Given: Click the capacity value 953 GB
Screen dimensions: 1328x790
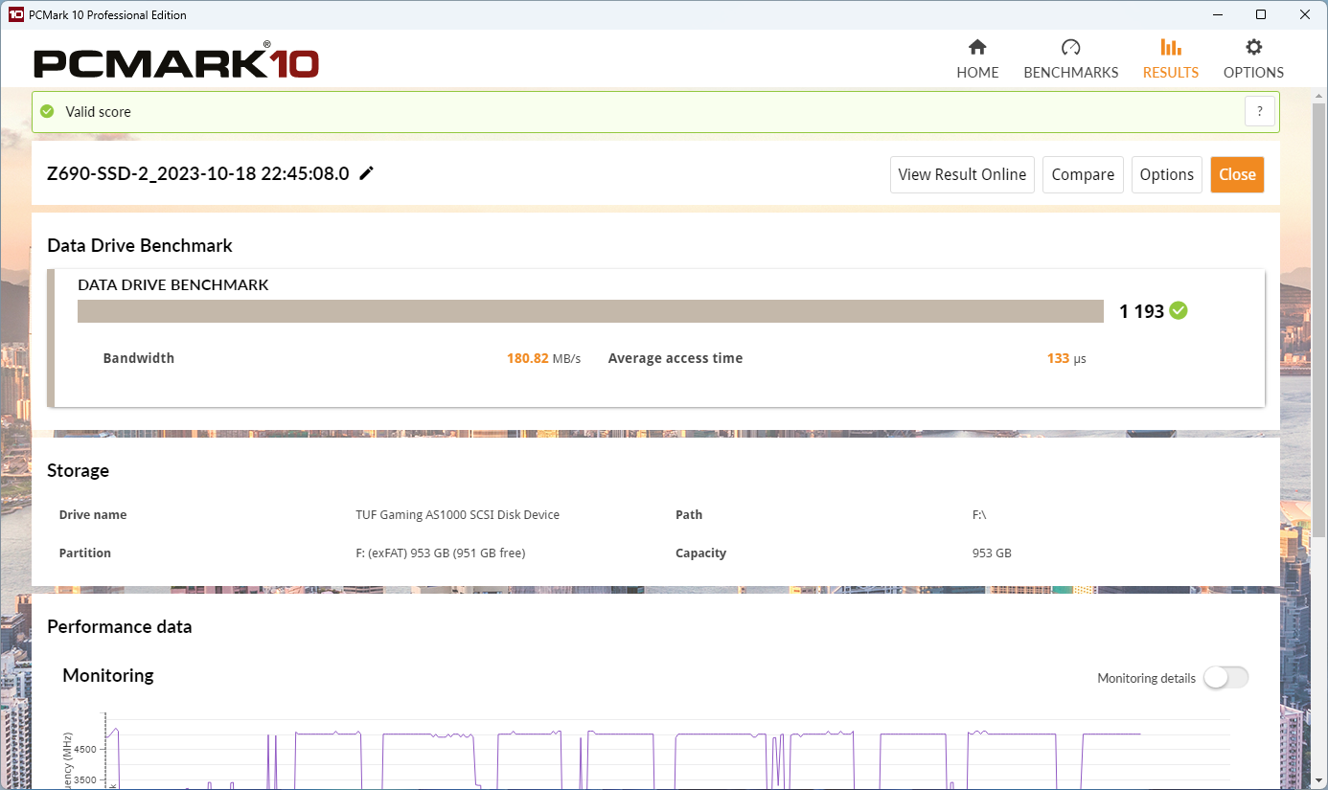Looking at the screenshot, I should click(x=992, y=553).
